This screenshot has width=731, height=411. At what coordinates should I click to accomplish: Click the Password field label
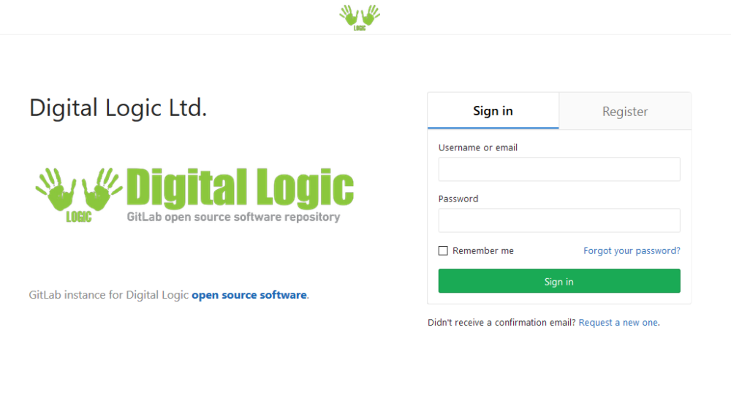coord(458,199)
